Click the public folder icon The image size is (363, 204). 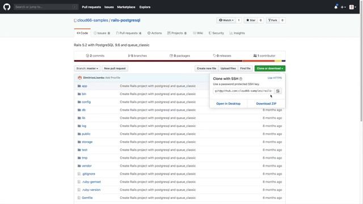point(79,134)
